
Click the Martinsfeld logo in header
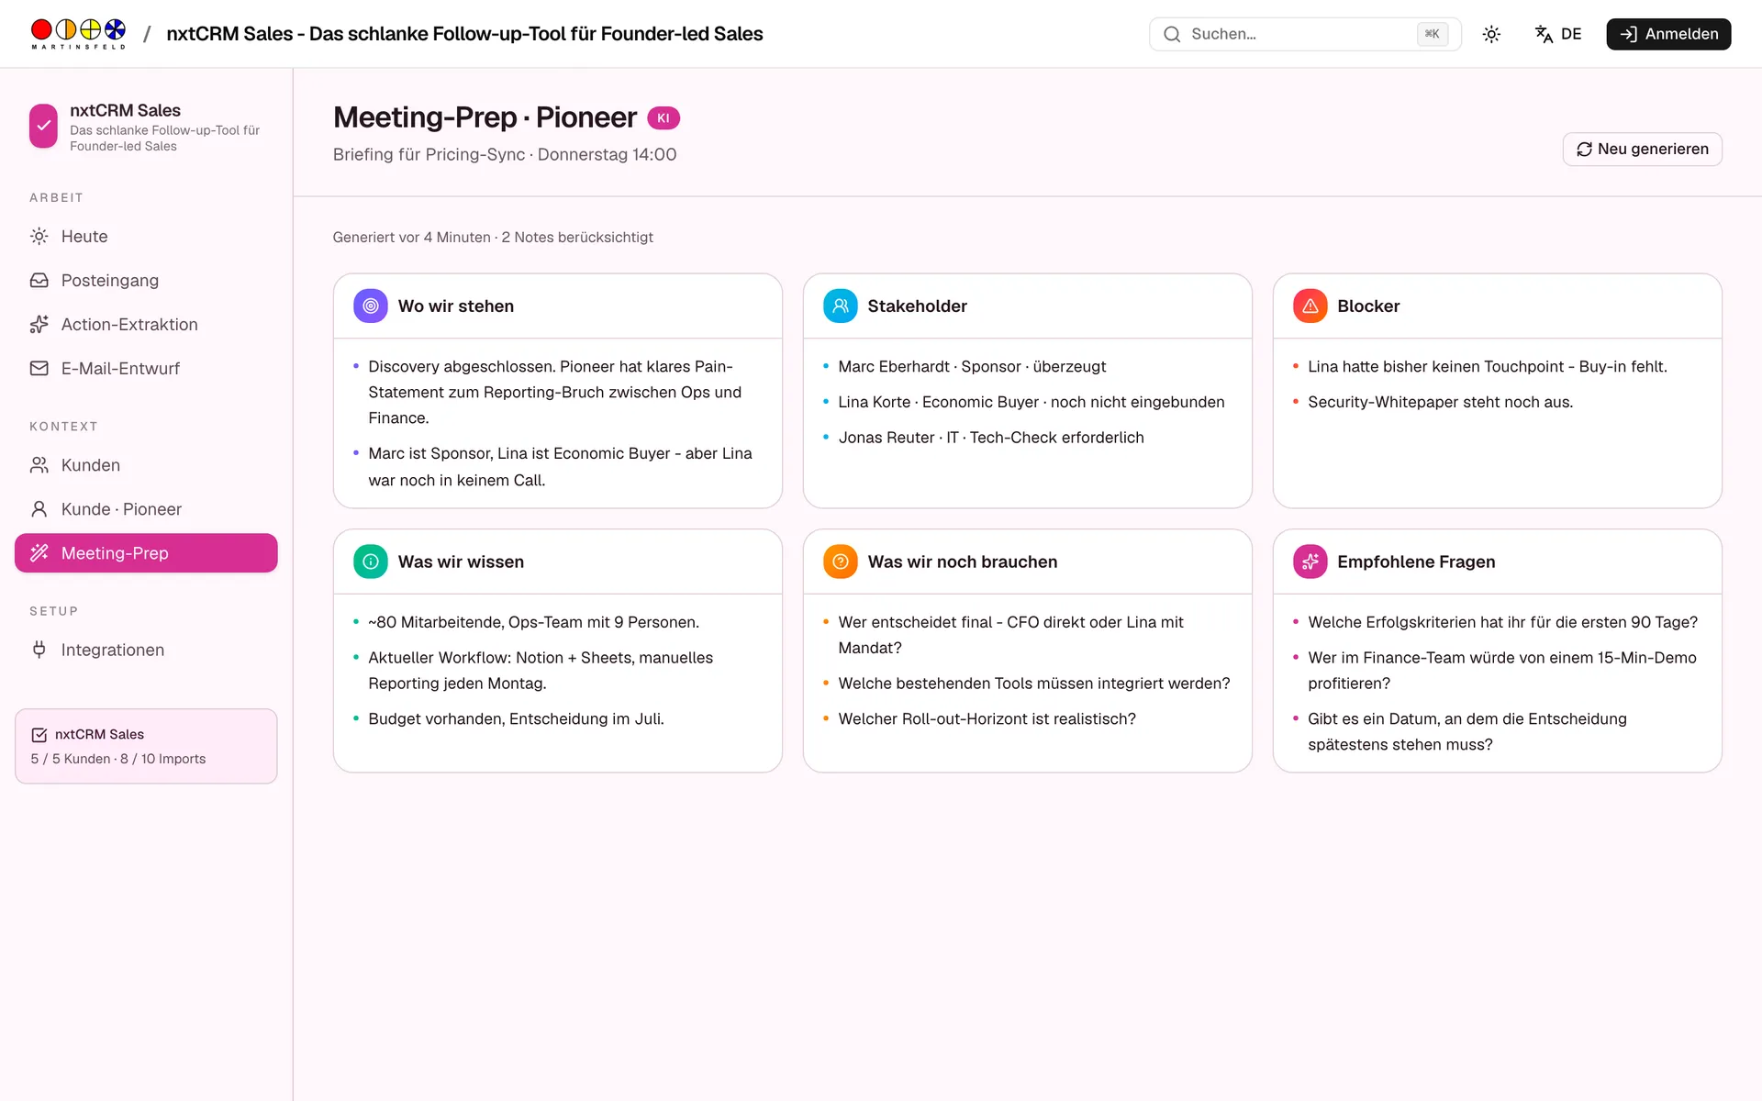tap(78, 34)
